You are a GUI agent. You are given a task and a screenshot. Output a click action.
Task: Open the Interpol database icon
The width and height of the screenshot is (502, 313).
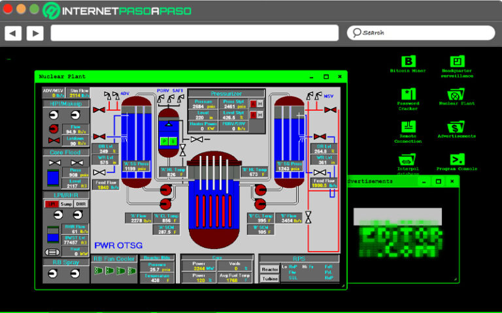408,159
